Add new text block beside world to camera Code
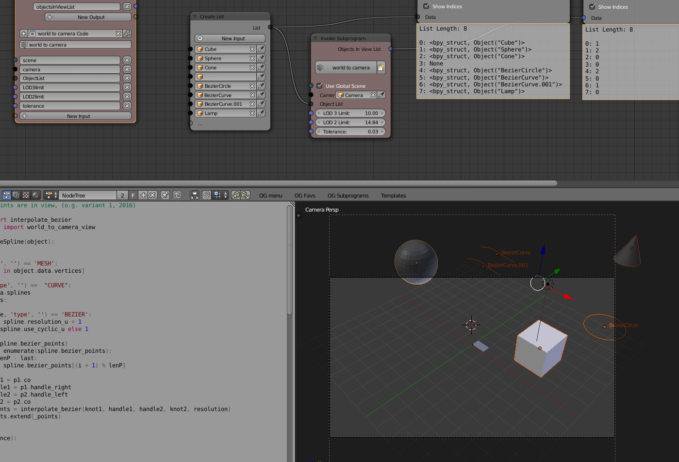Image resolution: width=679 pixels, height=462 pixels. pos(24,33)
